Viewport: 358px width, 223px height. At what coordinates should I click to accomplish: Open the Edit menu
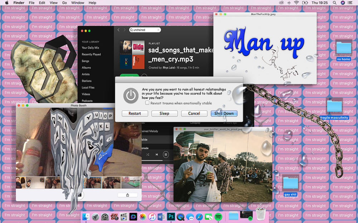(42, 3)
